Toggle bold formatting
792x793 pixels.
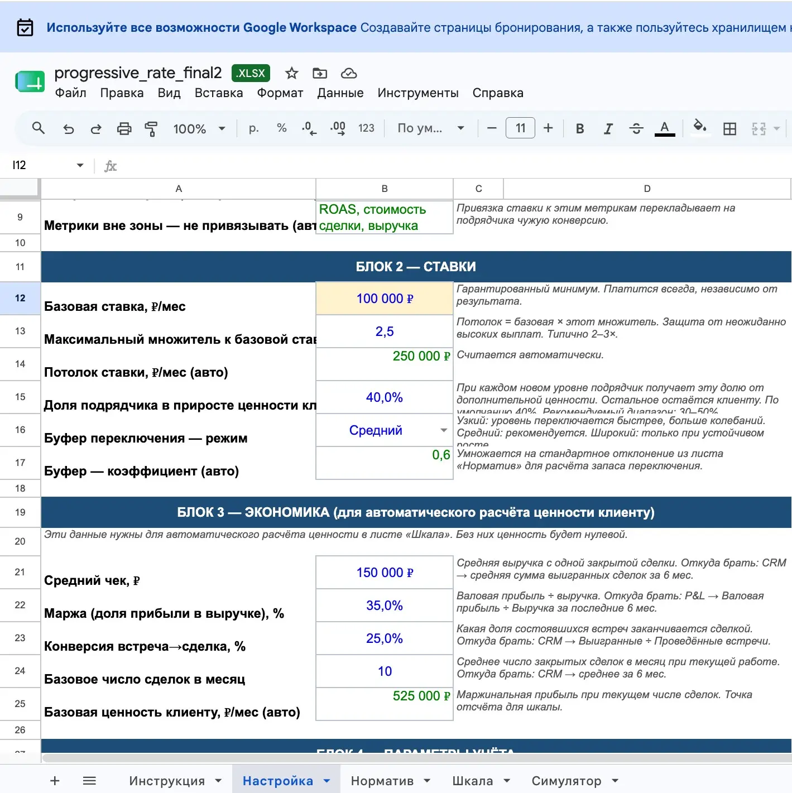click(580, 129)
